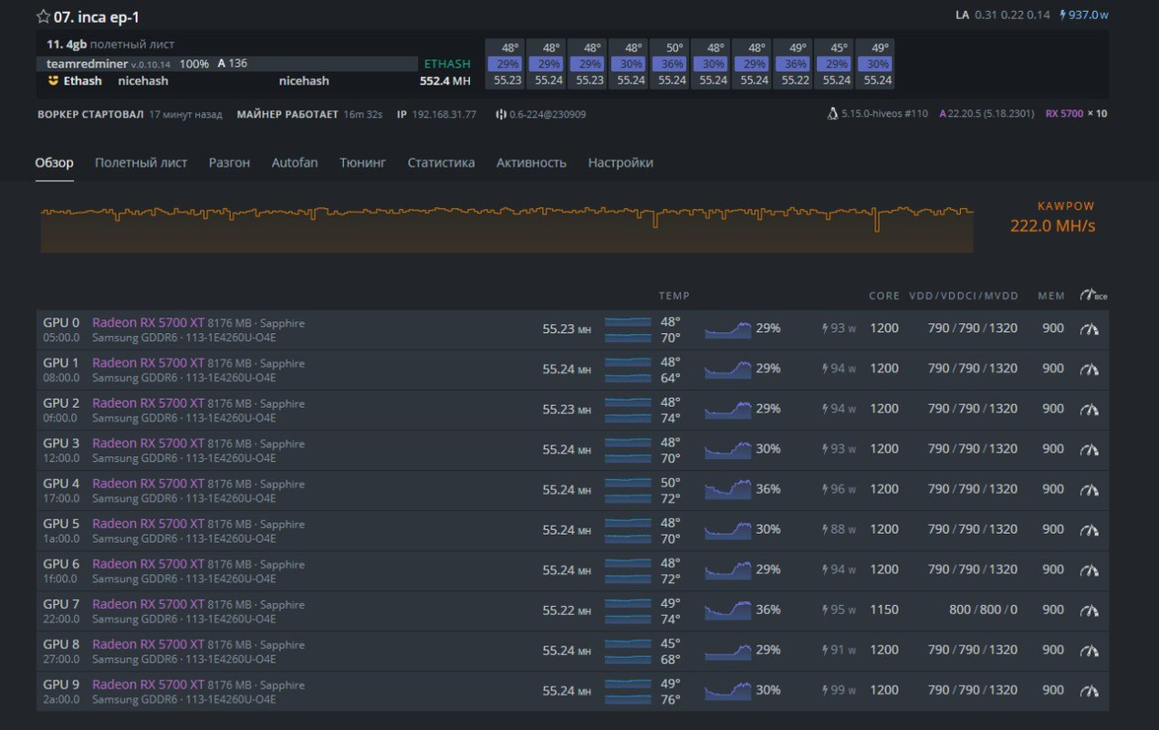Open overclock settings for GPU 9 row
Screen dimensions: 1159x730
[1089, 690]
